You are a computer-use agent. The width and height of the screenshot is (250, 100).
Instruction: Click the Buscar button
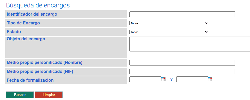(x=20, y=95)
